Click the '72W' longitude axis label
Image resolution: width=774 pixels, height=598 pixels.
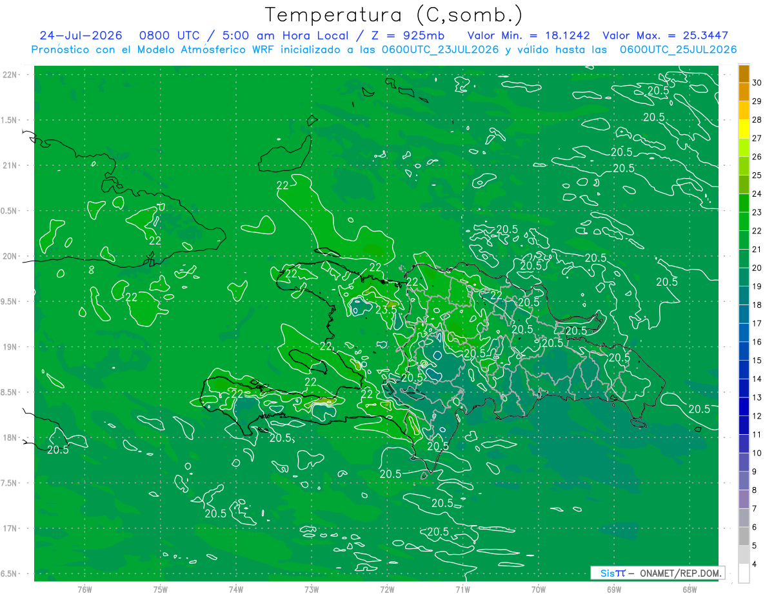[387, 589]
